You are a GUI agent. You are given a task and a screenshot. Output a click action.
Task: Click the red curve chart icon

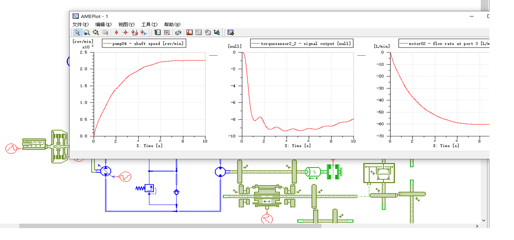coord(189,32)
